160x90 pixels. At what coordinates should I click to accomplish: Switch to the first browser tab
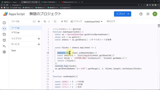pyautogui.click(x=10, y=2)
